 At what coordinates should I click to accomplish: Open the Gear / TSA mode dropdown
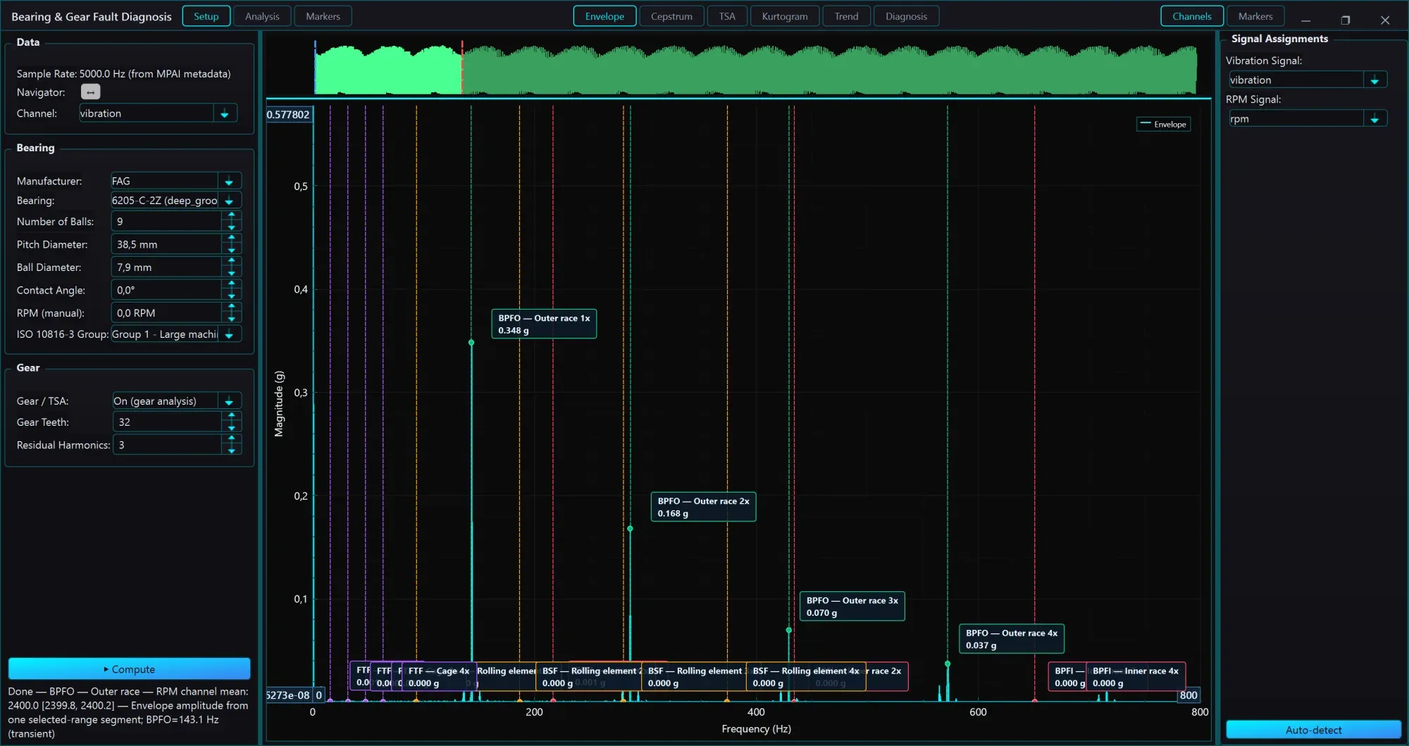(229, 401)
